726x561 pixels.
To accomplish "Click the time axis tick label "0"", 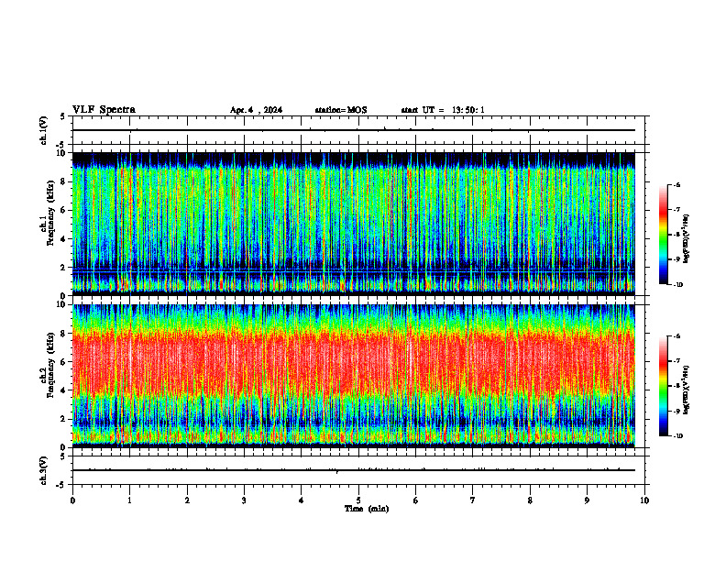I will click(x=72, y=500).
